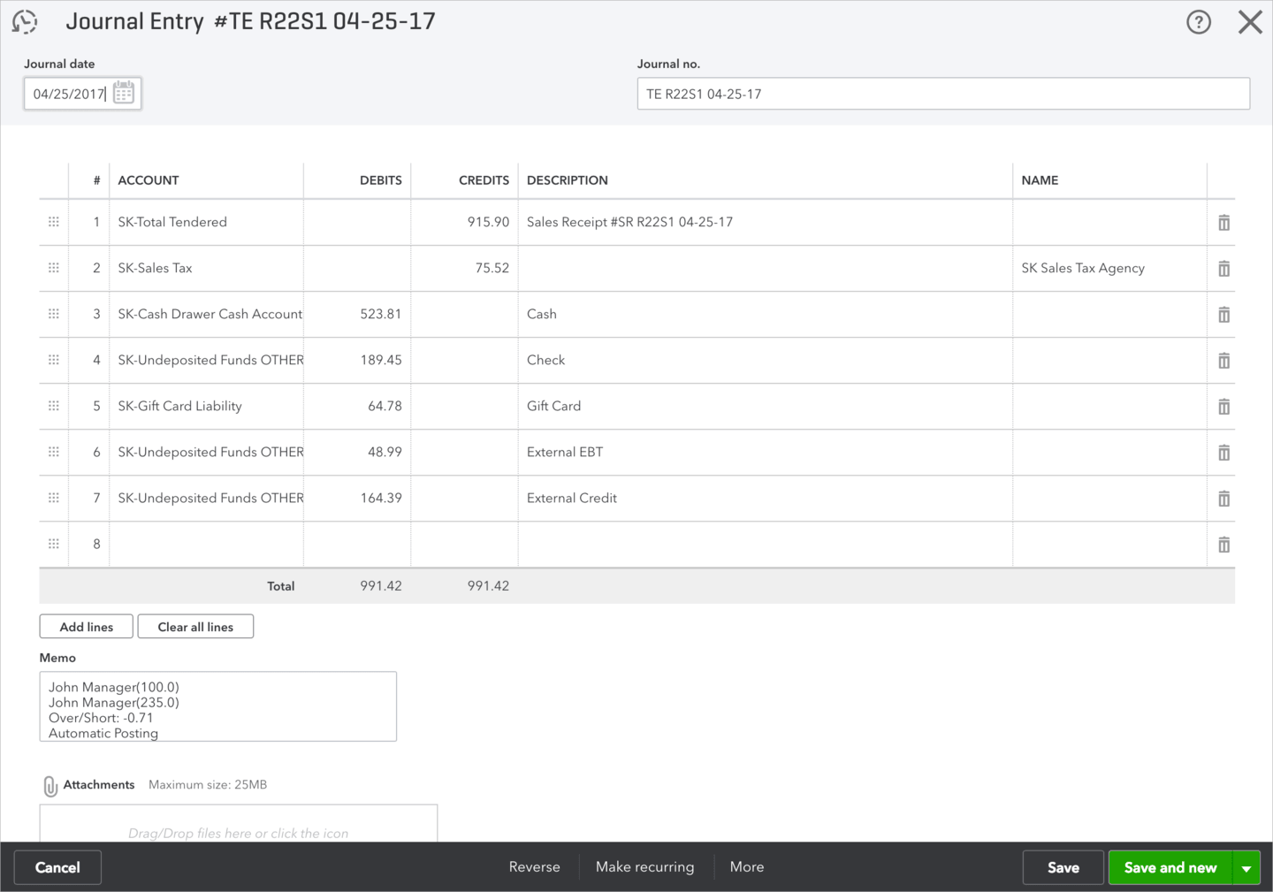Image resolution: width=1273 pixels, height=892 pixels.
Task: Click the Cash description cell
Action: pyautogui.click(x=766, y=314)
